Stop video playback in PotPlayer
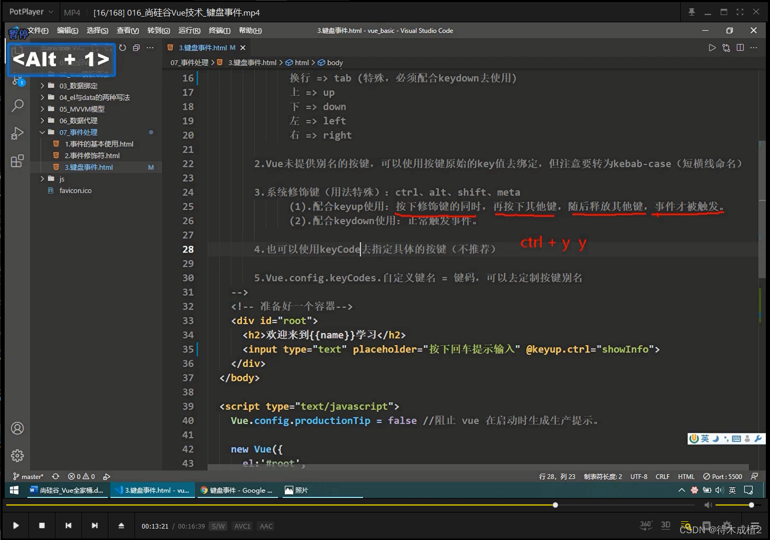Image resolution: width=770 pixels, height=540 pixels. pos(42,525)
